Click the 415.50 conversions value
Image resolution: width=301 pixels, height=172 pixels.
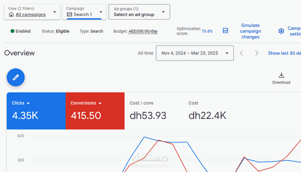pos(86,116)
